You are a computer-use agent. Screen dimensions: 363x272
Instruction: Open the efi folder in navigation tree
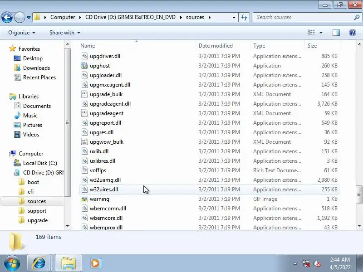[30, 191]
